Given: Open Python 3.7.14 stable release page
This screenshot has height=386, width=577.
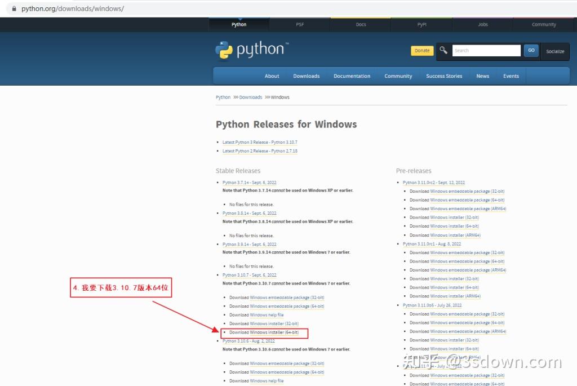Looking at the screenshot, I should [249, 182].
